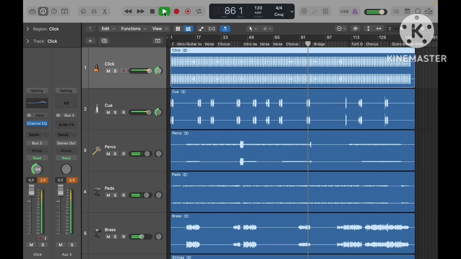Open the Input slot dropdown

pyautogui.click(x=40, y=115)
